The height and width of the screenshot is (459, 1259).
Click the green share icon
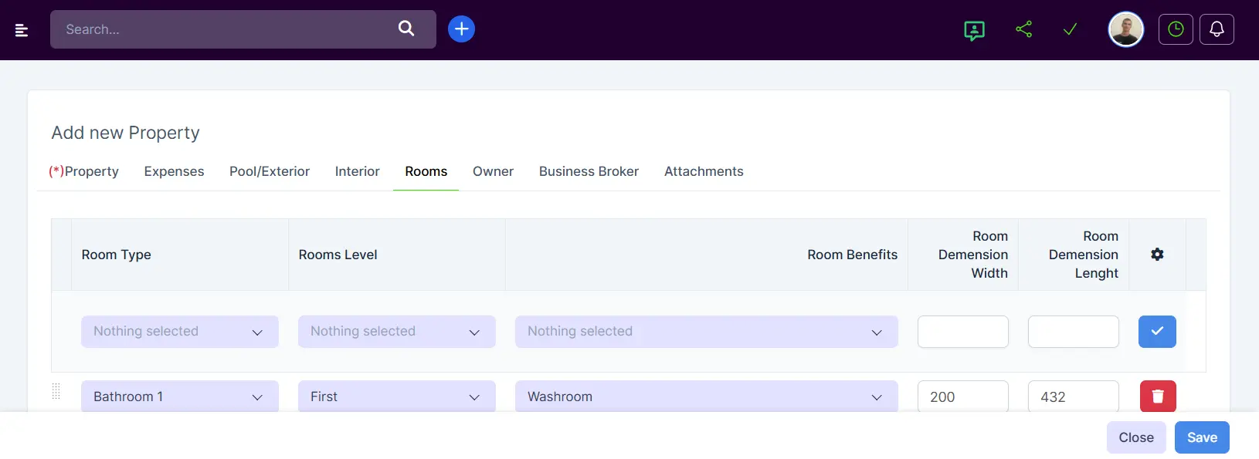point(1023,29)
